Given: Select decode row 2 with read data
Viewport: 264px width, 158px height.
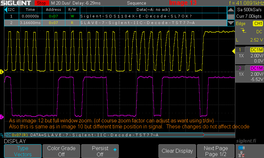Looking at the screenshot, I should click(x=115, y=23).
